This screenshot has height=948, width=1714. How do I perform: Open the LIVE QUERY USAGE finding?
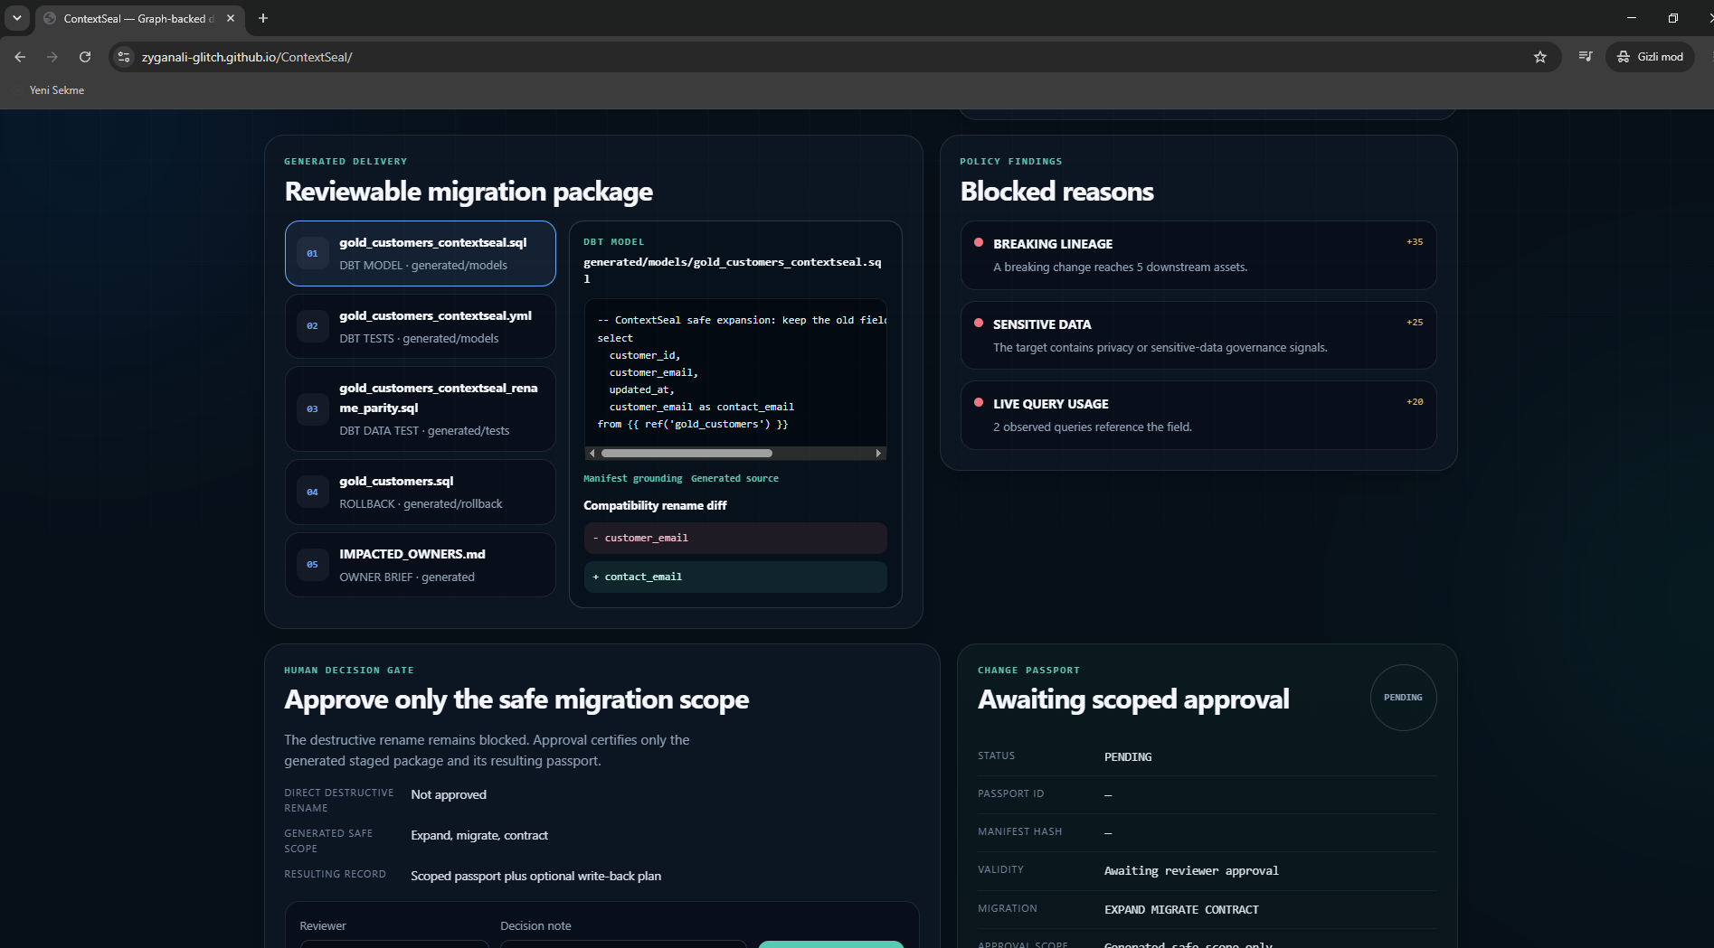(x=1198, y=415)
